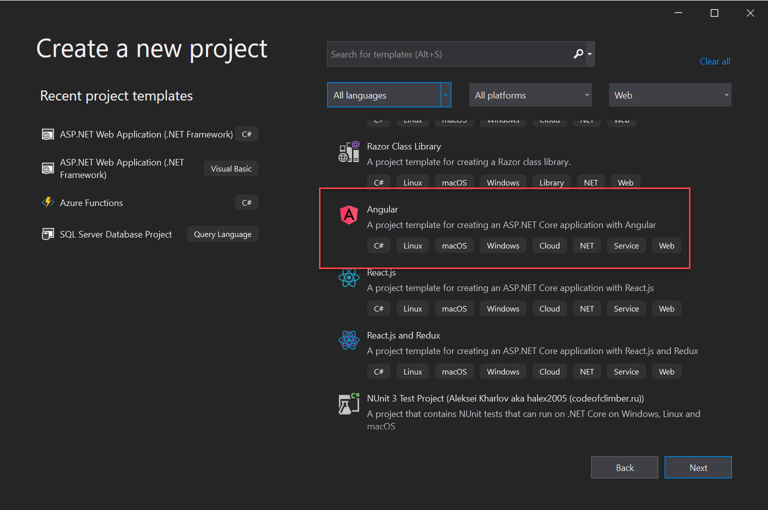The image size is (768, 510).
Task: Open the Web project type dropdown
Action: click(670, 95)
